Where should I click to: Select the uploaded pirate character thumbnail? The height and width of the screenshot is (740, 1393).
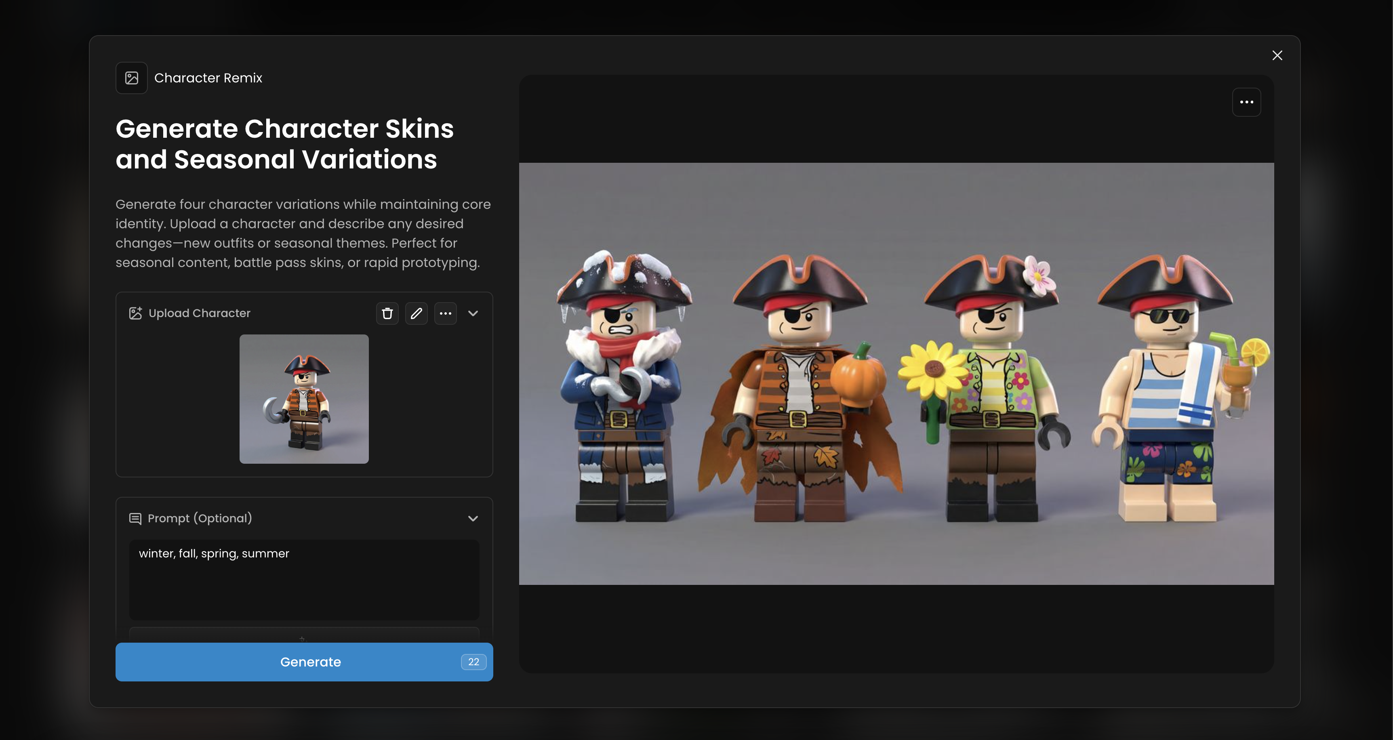pos(304,399)
